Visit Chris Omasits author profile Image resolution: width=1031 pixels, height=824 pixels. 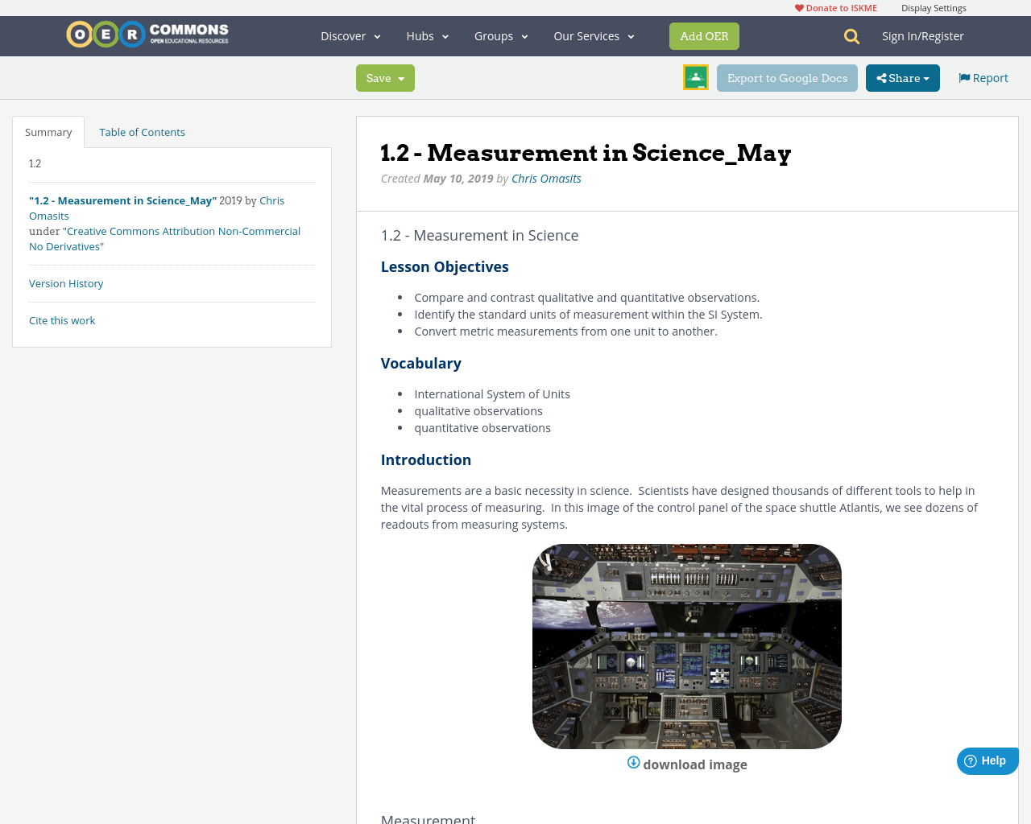546,177
